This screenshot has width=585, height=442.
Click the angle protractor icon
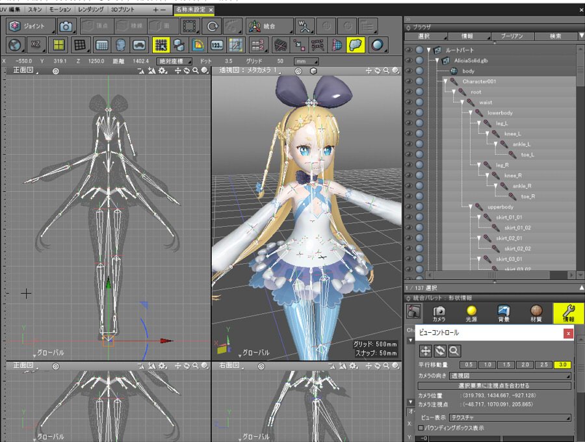pyautogui.click(x=198, y=45)
